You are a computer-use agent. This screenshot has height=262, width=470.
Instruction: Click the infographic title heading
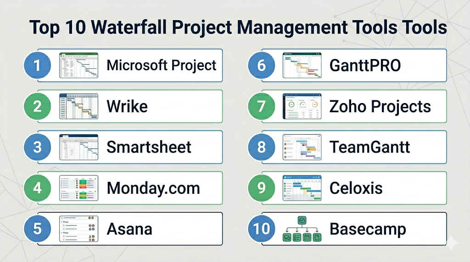pos(238,27)
